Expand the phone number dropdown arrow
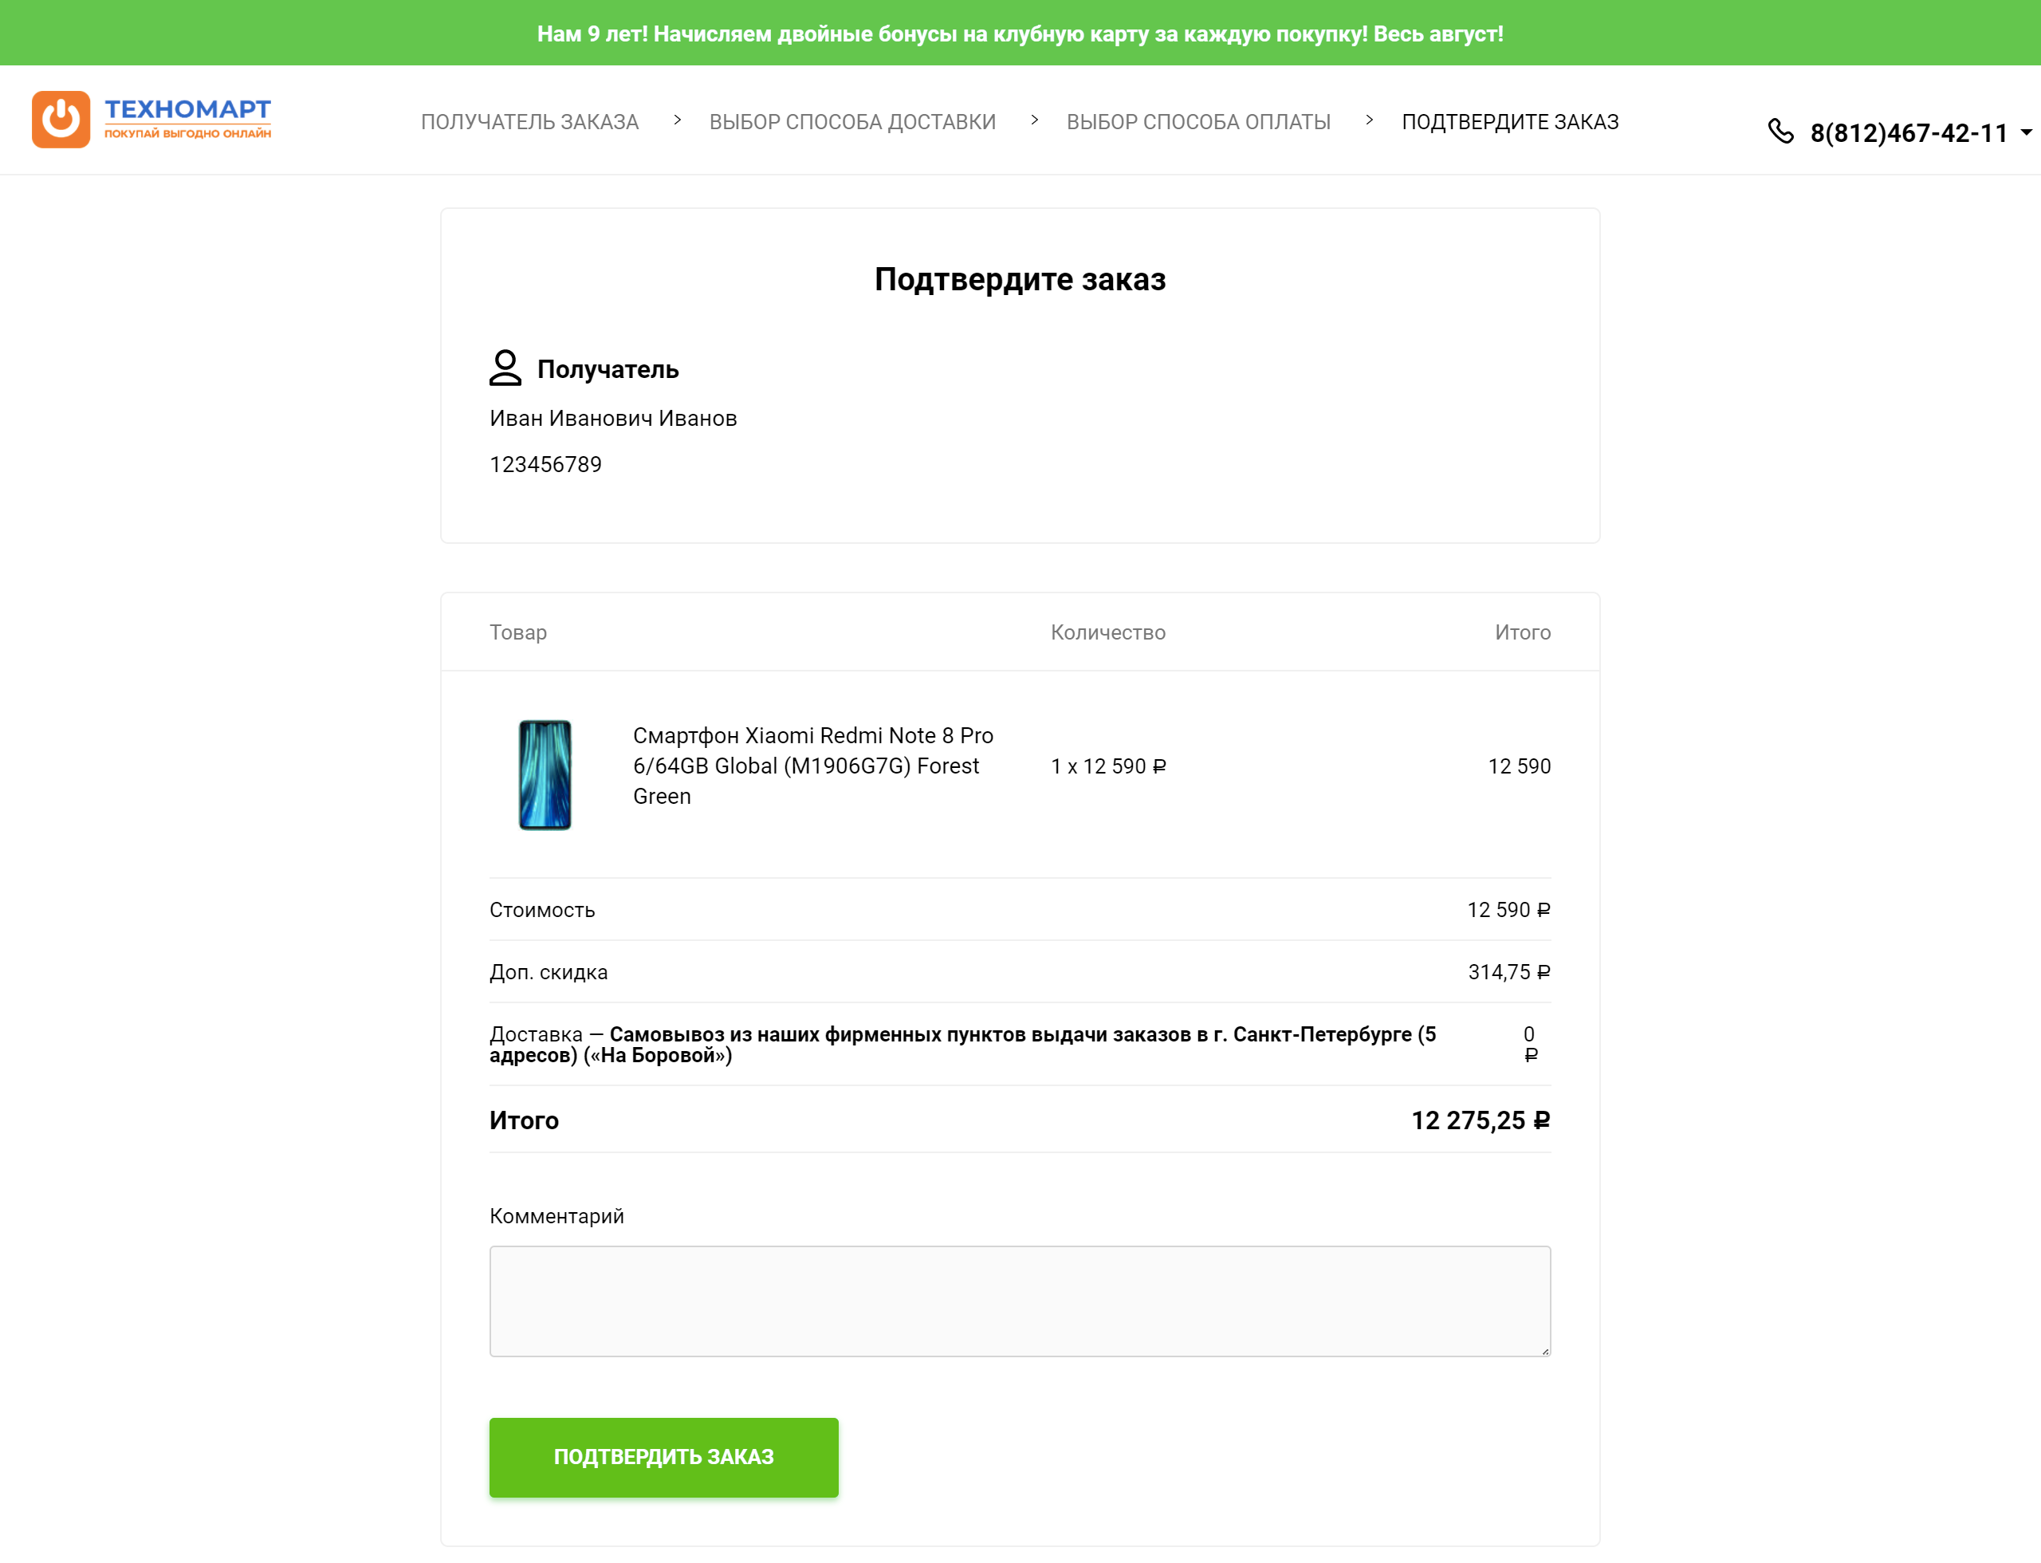Screen dimensions: 2041x1563 tap(2026, 133)
